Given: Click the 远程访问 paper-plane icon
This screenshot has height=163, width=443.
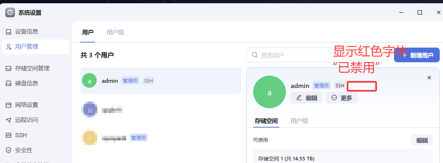Looking at the screenshot, I should [9, 120].
